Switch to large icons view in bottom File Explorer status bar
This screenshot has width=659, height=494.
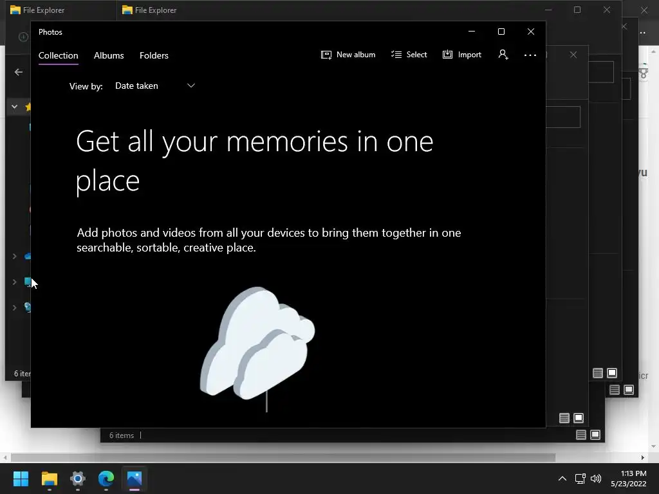[595, 435]
